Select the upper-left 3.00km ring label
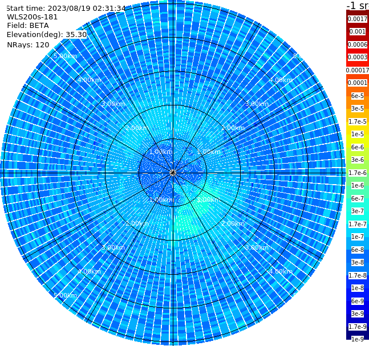 tap(113, 104)
